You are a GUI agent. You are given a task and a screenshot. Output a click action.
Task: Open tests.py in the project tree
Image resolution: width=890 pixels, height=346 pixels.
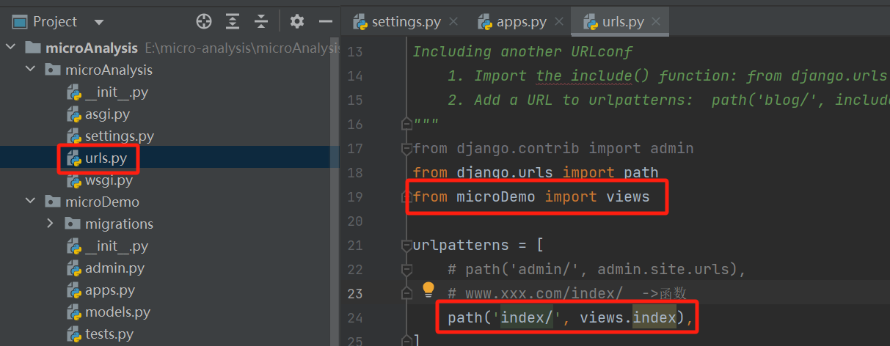[109, 334]
